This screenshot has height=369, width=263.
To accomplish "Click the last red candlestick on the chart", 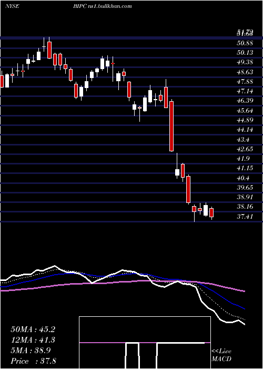I will pos(211,213).
